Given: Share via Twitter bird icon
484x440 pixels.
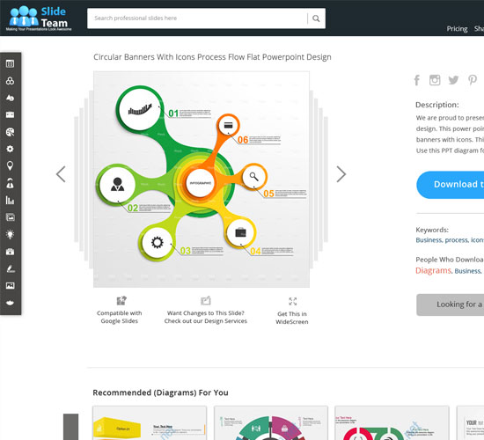Looking at the screenshot, I should pyautogui.click(x=453, y=80).
